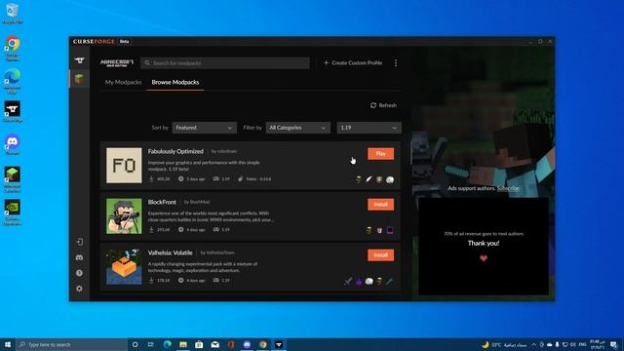Click the Subscribe link near ads notice
Image resolution: width=624 pixels, height=351 pixels.
coord(508,188)
